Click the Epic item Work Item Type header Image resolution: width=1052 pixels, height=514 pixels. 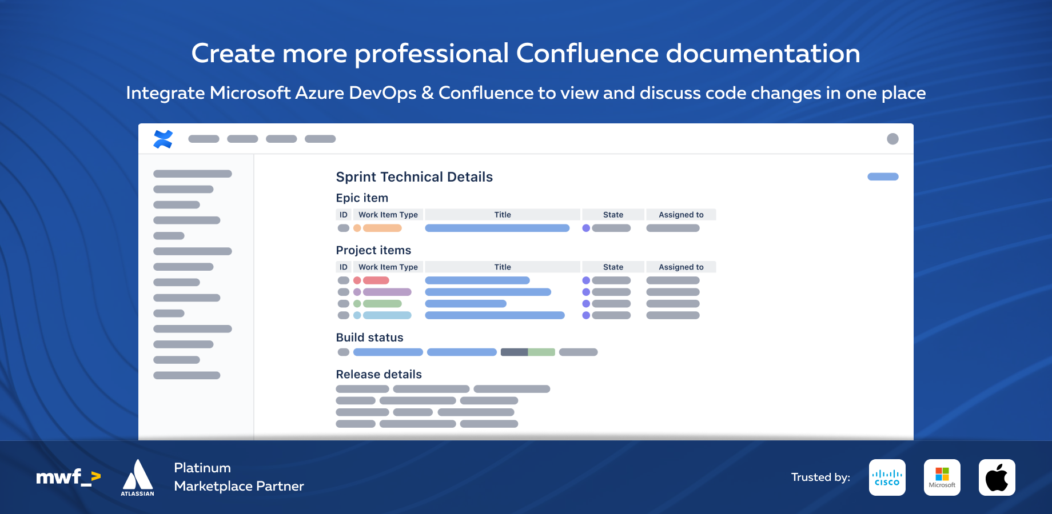pos(388,215)
